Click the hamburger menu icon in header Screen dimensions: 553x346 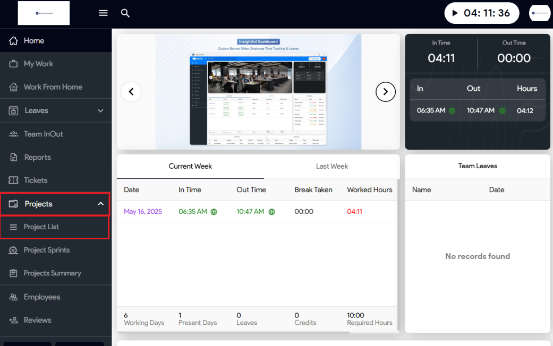tap(104, 13)
